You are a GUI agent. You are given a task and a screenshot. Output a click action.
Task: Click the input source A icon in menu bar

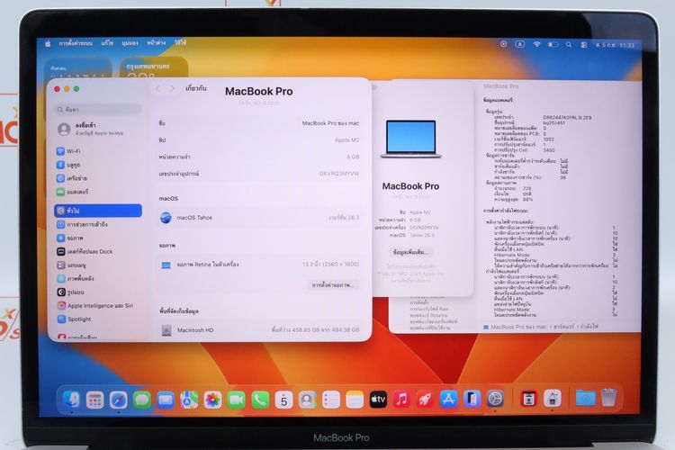click(x=520, y=44)
